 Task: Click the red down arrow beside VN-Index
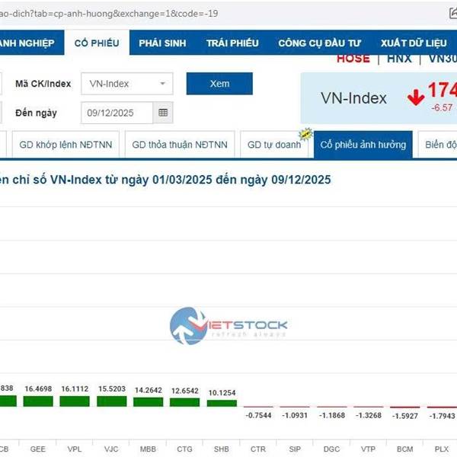pyautogui.click(x=416, y=97)
